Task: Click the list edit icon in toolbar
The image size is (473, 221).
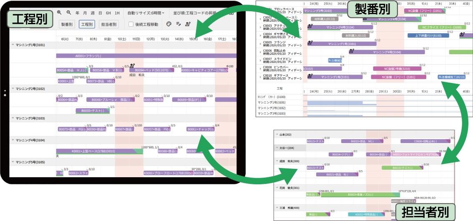Action: [178, 24]
